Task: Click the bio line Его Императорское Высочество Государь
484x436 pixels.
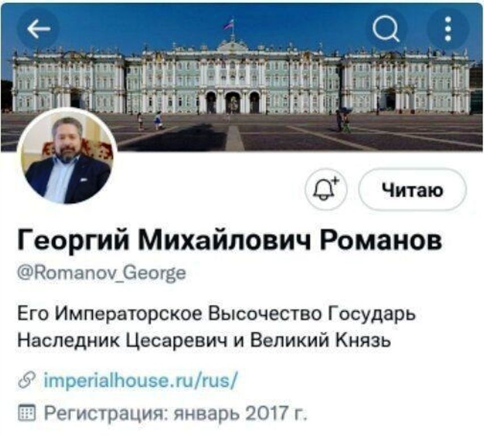Action: click(x=216, y=315)
